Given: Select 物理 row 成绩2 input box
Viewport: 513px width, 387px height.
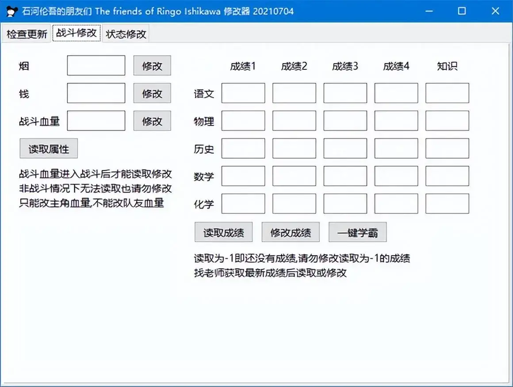Looking at the screenshot, I should [x=294, y=121].
